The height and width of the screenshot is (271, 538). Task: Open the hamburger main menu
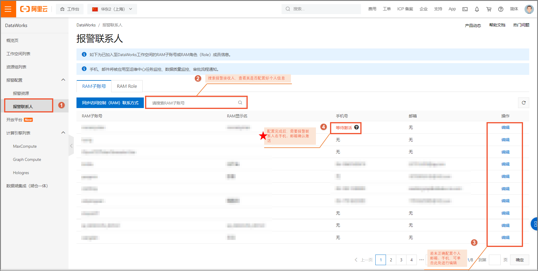(8, 9)
